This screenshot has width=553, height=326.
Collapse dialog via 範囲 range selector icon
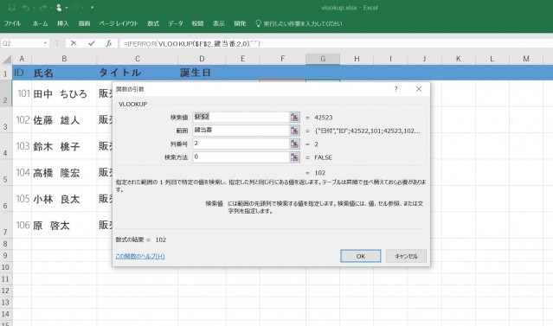point(294,131)
